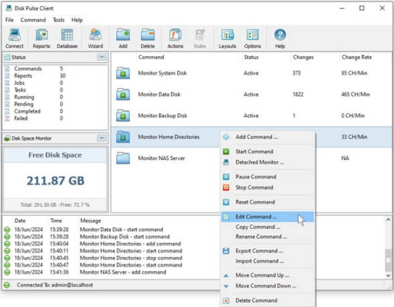Click the Monitor NAS Server folder icon

pos(123,158)
